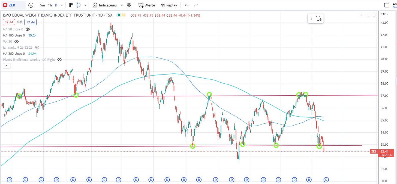Start bar Replay mode

coord(169,5)
